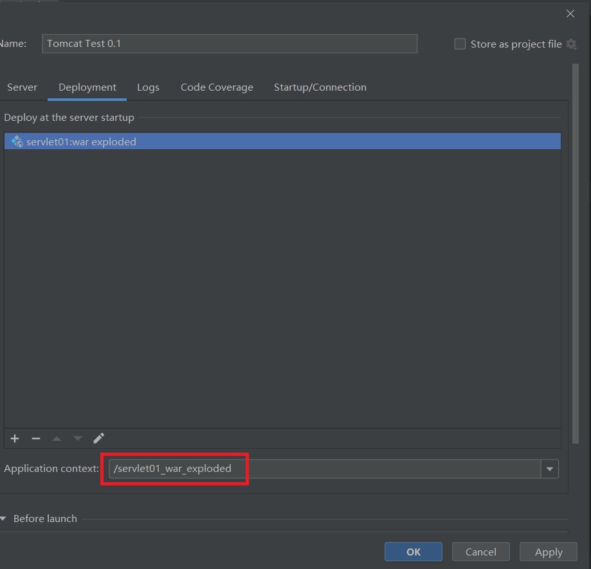The image size is (591, 569).
Task: Click the vertical scrollbar on the right
Action: (576, 257)
